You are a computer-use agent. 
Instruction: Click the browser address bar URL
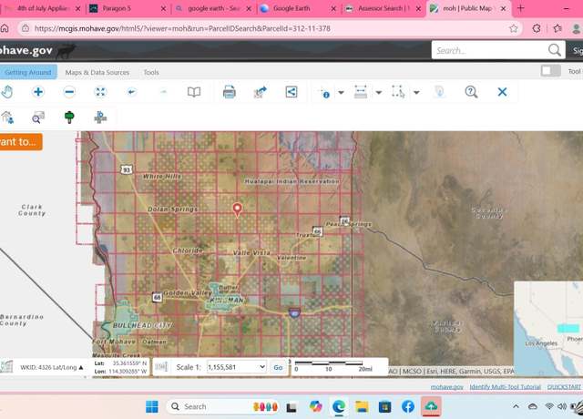[x=182, y=28]
